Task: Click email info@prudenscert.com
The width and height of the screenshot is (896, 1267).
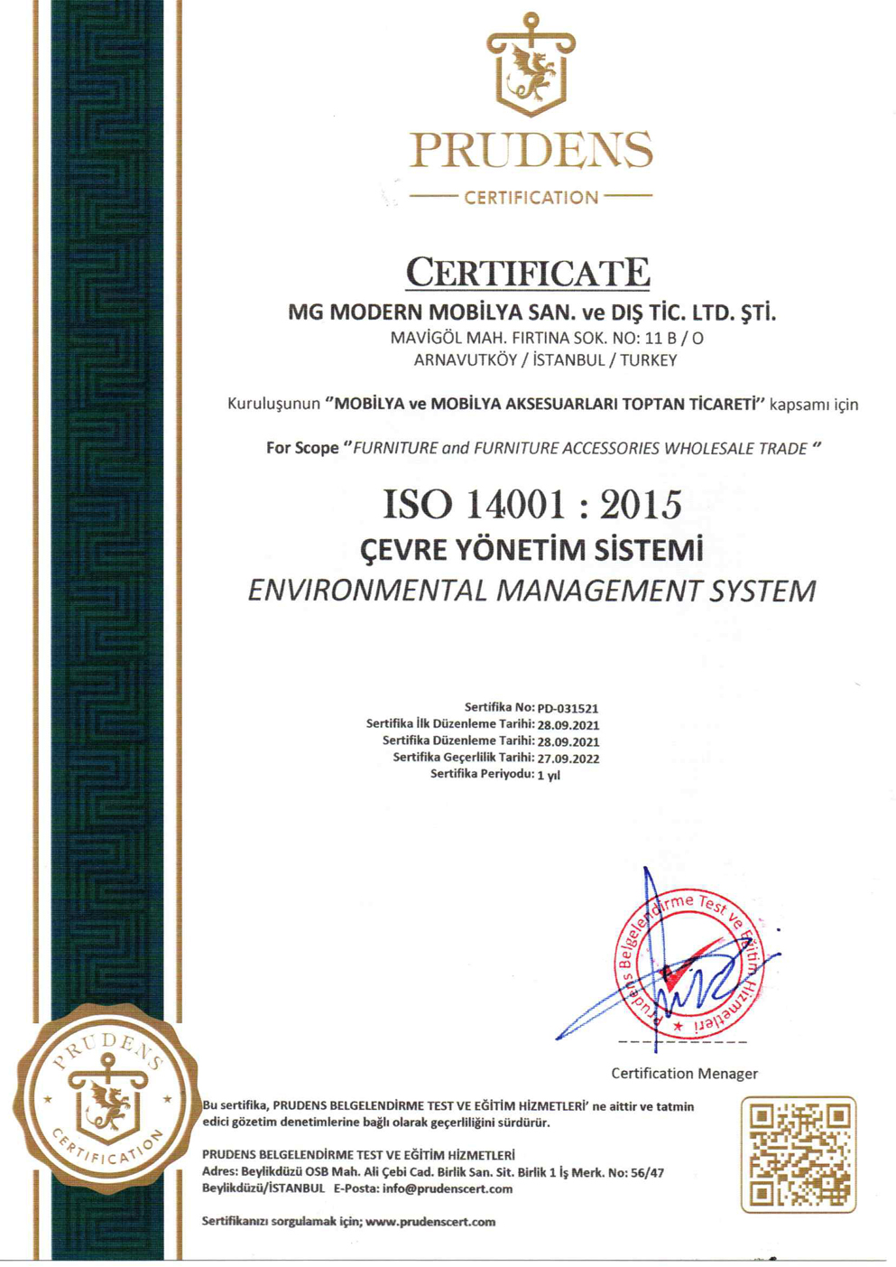Action: [x=448, y=1188]
